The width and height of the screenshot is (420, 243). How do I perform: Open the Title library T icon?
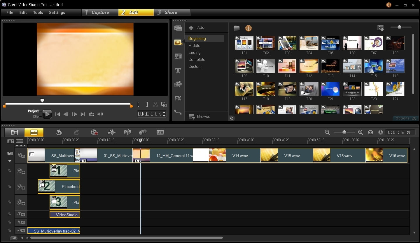point(178,70)
